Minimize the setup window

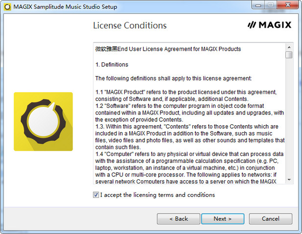(x=258, y=5)
